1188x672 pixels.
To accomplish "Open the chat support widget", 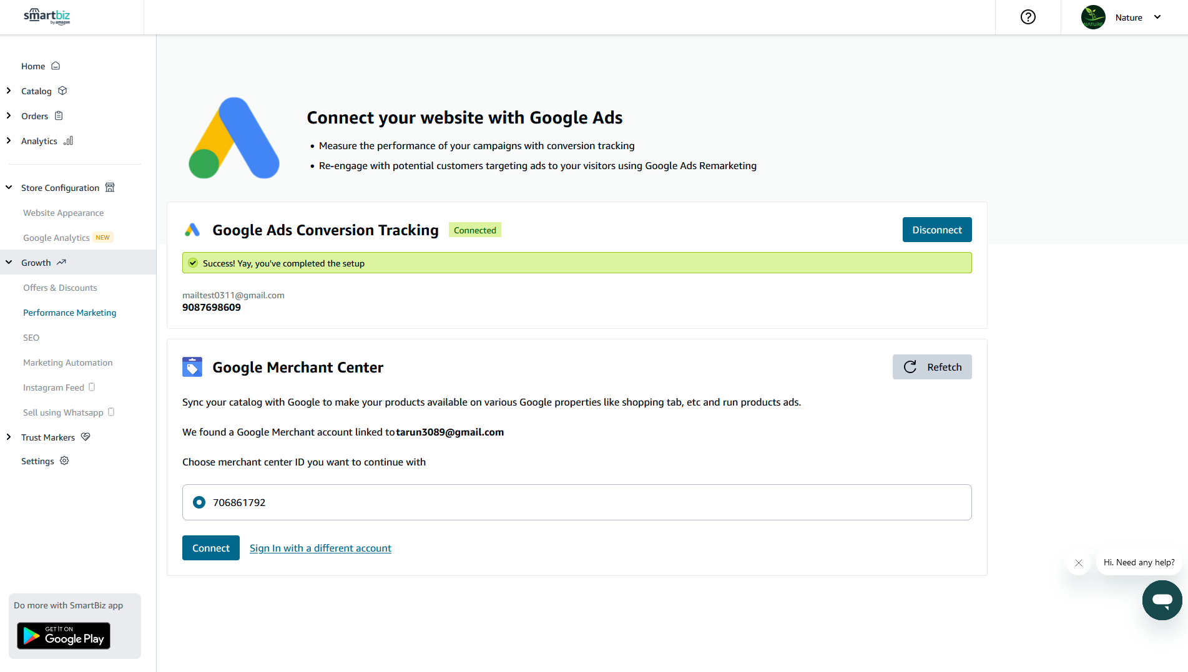I will click(x=1162, y=600).
